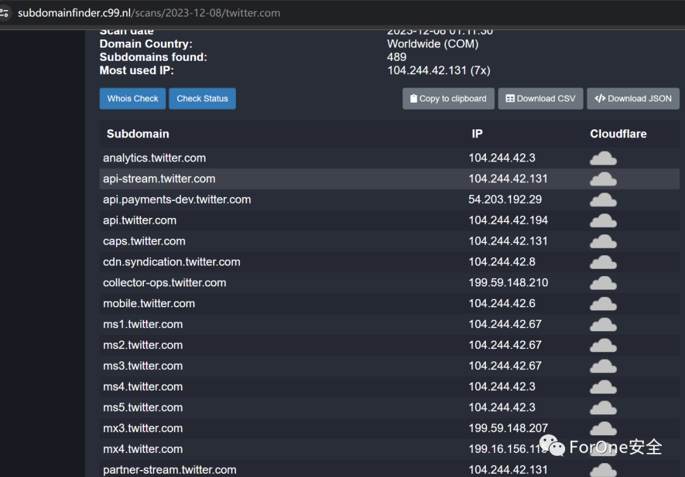
Task: Select the subdomains found count 489
Action: click(x=396, y=57)
